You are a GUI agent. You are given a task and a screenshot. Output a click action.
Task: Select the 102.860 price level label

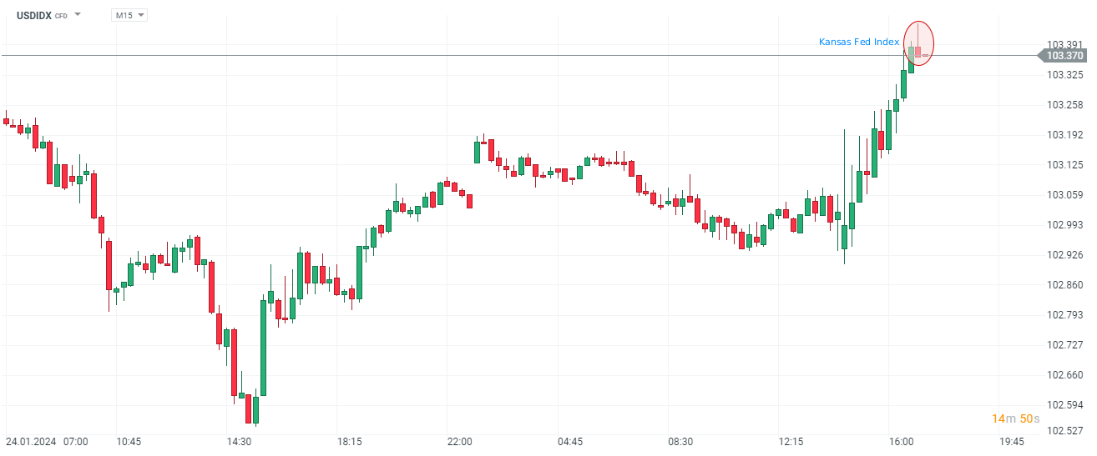[x=1064, y=285]
